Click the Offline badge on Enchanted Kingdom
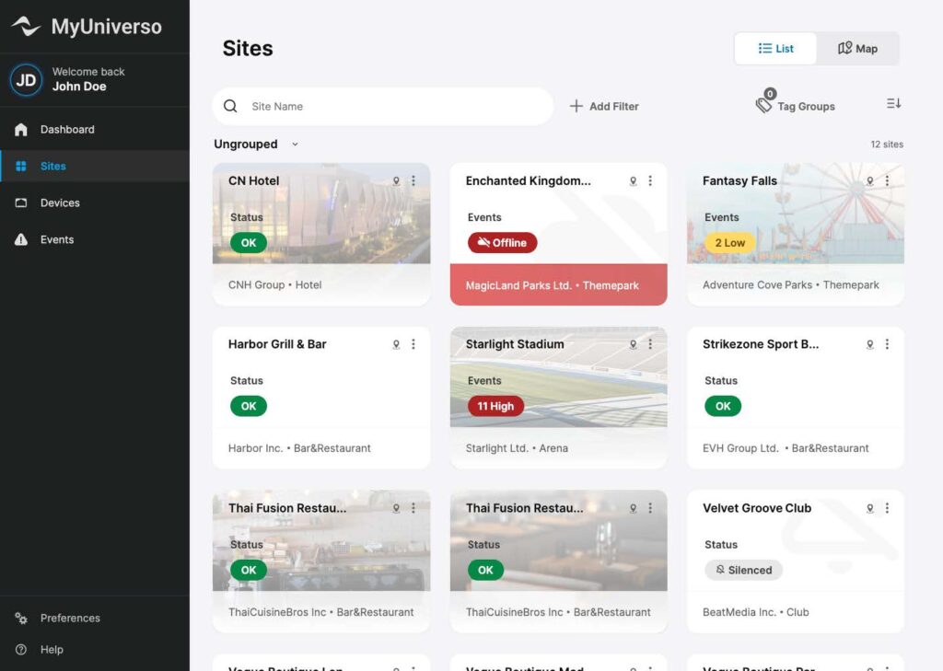943x671 pixels. (502, 243)
